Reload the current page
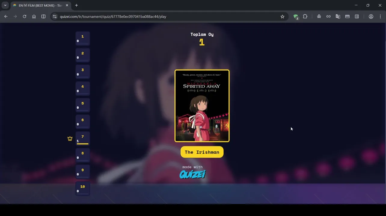Image resolution: width=386 pixels, height=216 pixels. [25, 16]
